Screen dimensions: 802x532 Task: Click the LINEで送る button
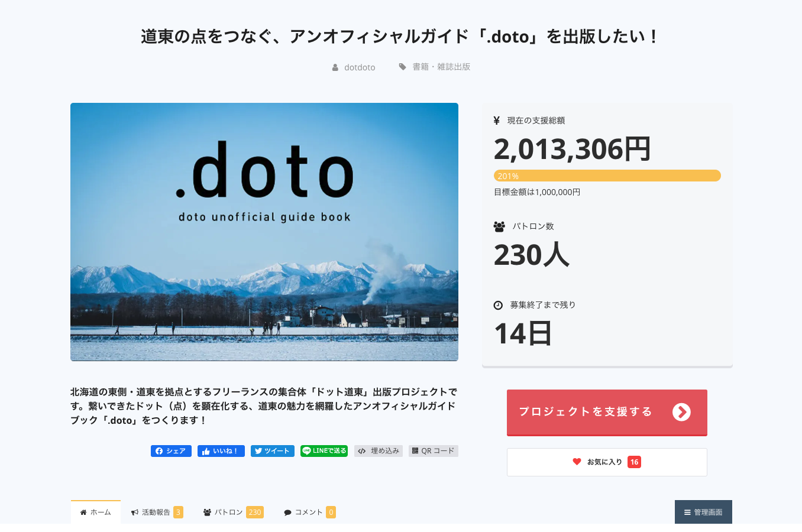pos(324,451)
